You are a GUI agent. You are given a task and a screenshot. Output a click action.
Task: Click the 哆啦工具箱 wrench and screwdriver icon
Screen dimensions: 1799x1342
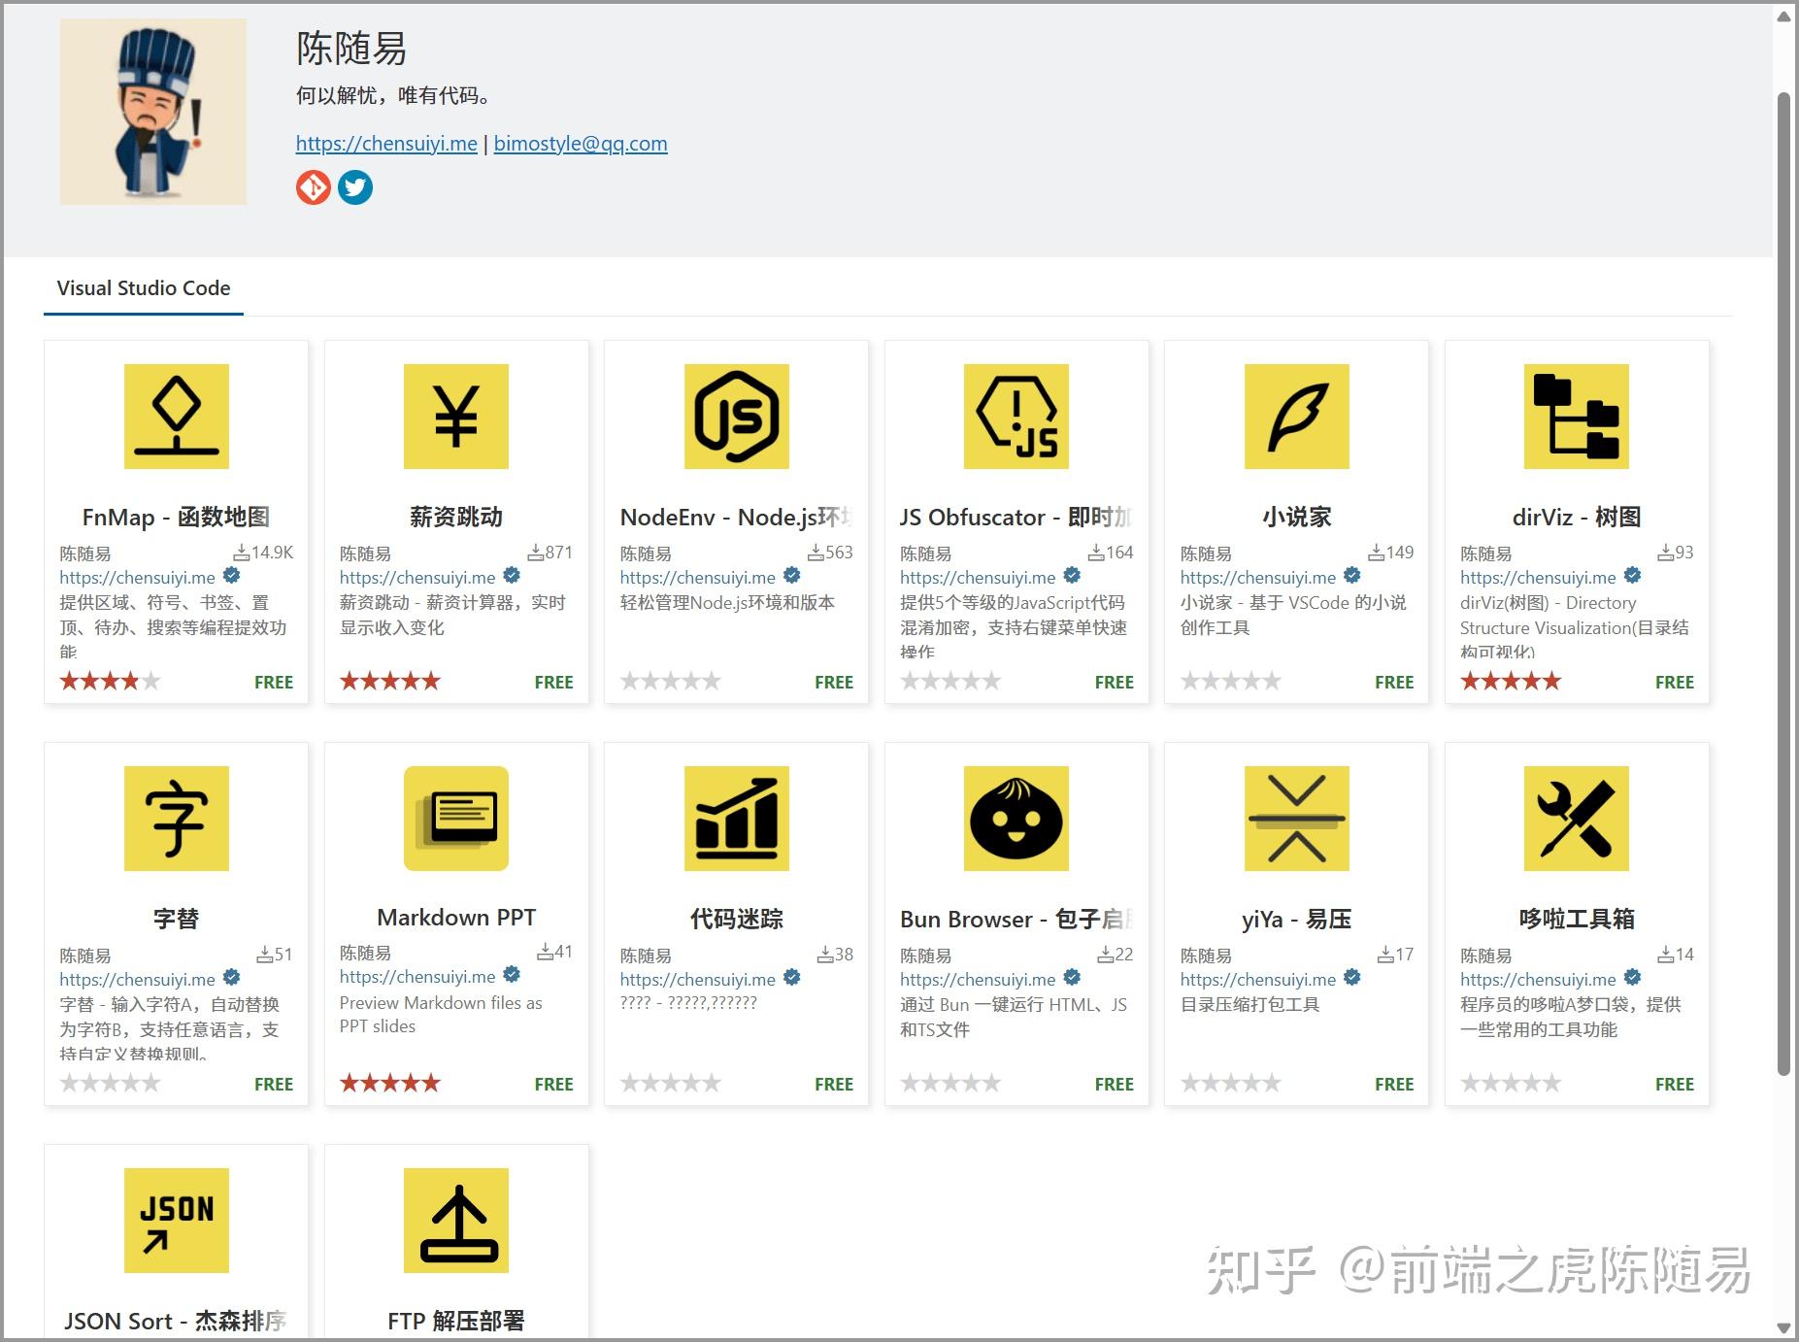tap(1575, 818)
